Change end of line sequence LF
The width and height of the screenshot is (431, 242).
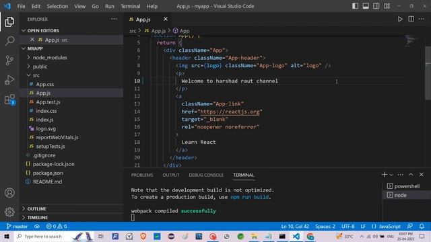pyautogui.click(x=363, y=227)
